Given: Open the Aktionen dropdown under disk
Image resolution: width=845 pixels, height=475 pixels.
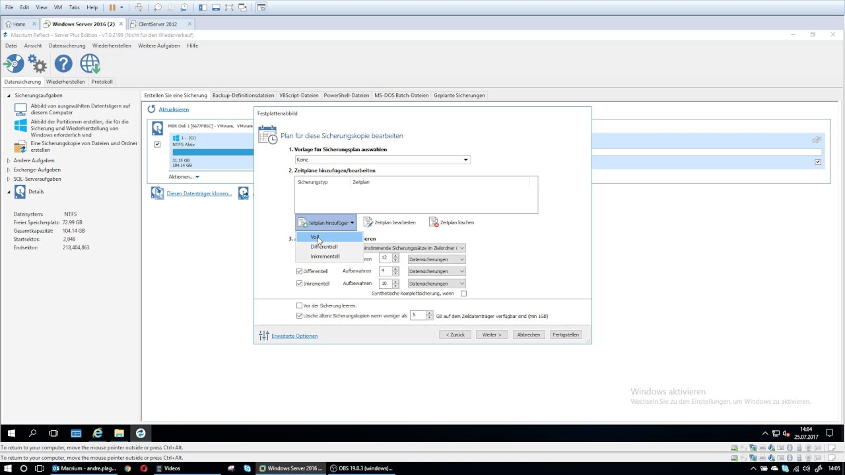Looking at the screenshot, I should [x=184, y=177].
